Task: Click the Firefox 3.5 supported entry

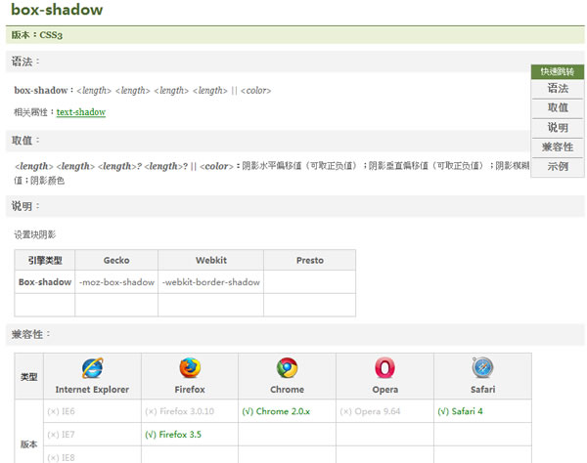Action: (173, 435)
